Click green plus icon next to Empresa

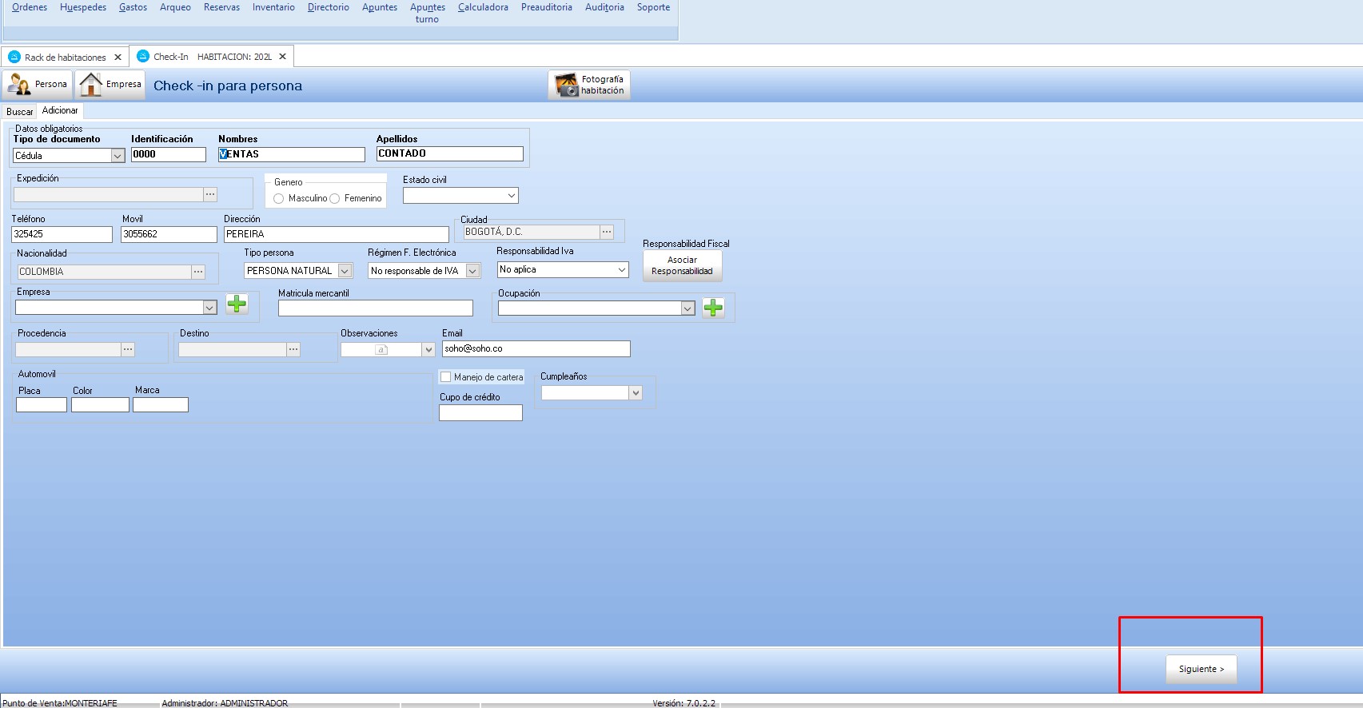237,304
